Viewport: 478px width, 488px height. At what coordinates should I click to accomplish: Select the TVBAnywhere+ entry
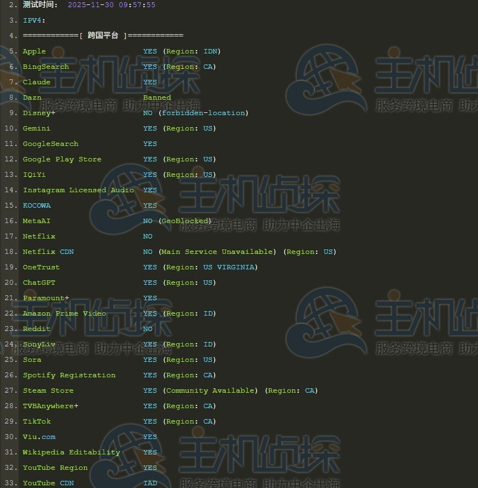point(51,406)
